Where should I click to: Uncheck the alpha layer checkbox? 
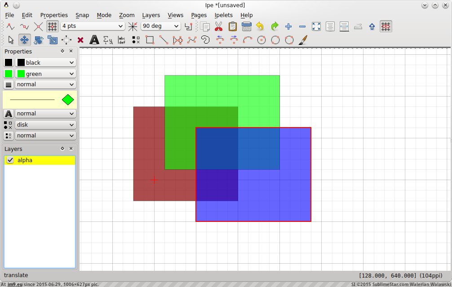point(10,160)
